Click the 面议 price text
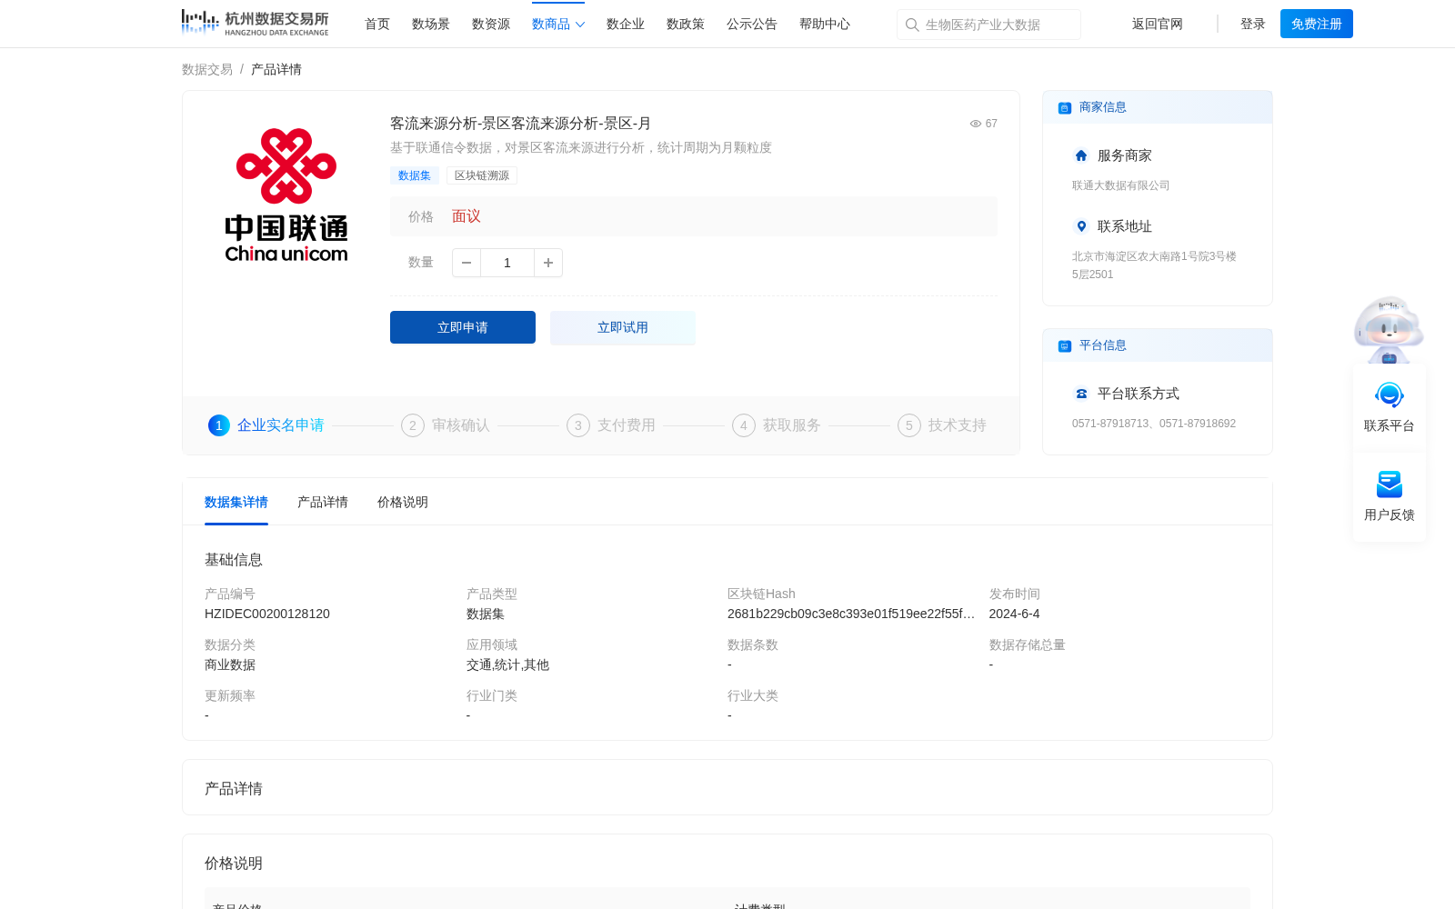This screenshot has width=1455, height=909. coord(467,216)
